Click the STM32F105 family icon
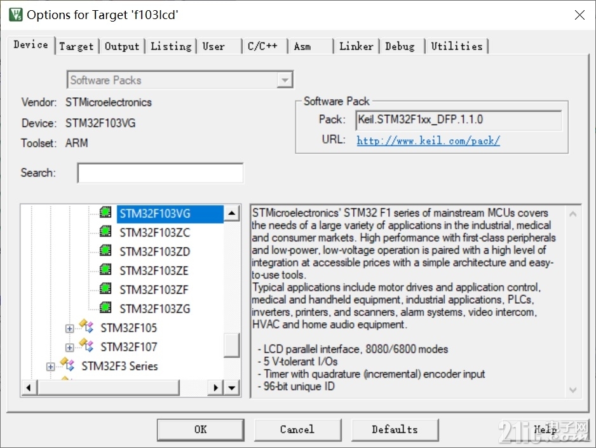This screenshot has width=596, height=448. pyautogui.click(x=86, y=327)
